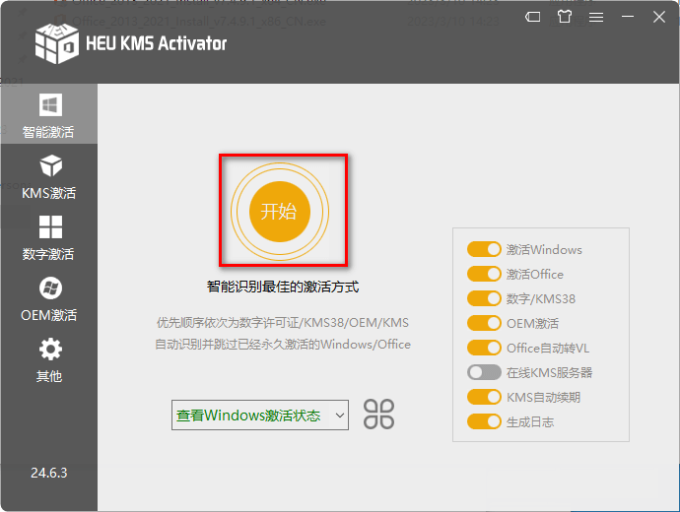The width and height of the screenshot is (680, 512).
Task: Close the HEU KMS Activator window
Action: [659, 17]
